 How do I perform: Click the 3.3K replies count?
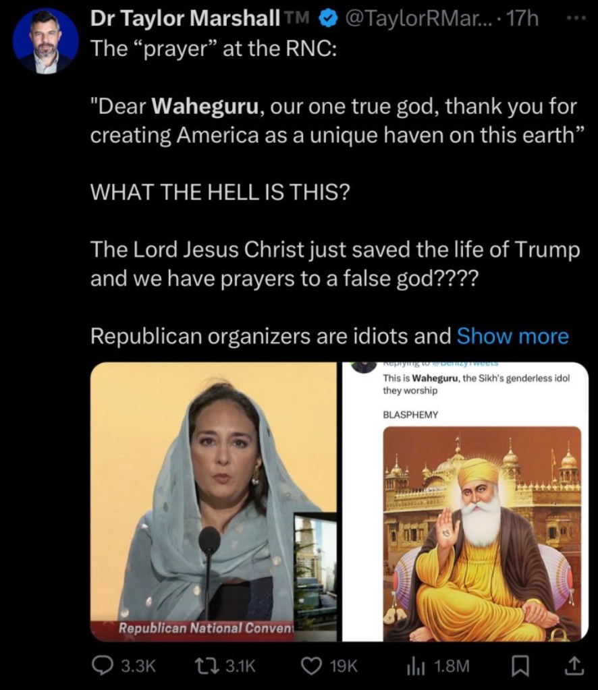pyautogui.click(x=138, y=666)
